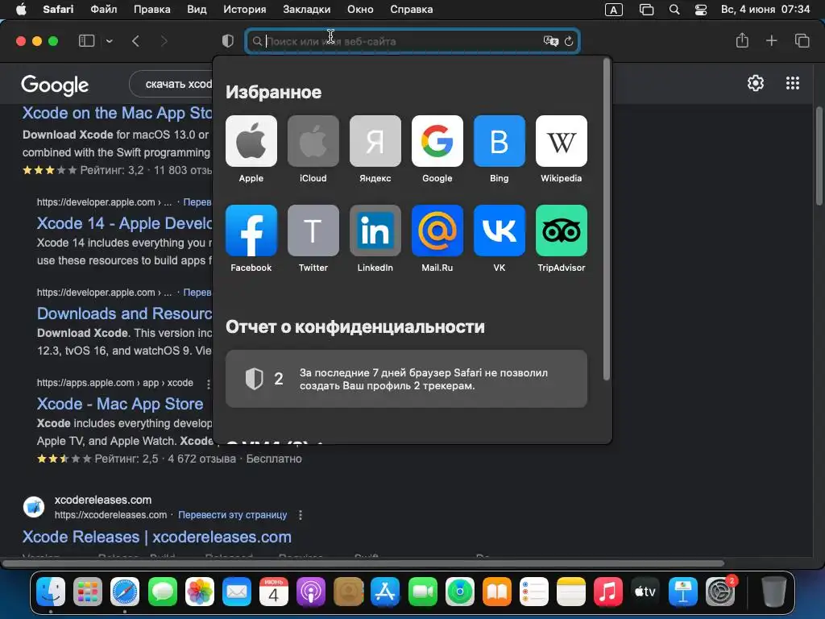Open the Google apps grid
The width and height of the screenshot is (825, 619).
793,83
